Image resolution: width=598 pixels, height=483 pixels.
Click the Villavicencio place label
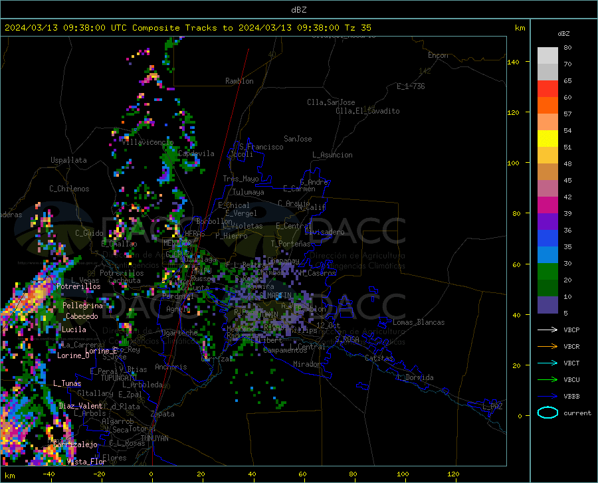[148, 142]
